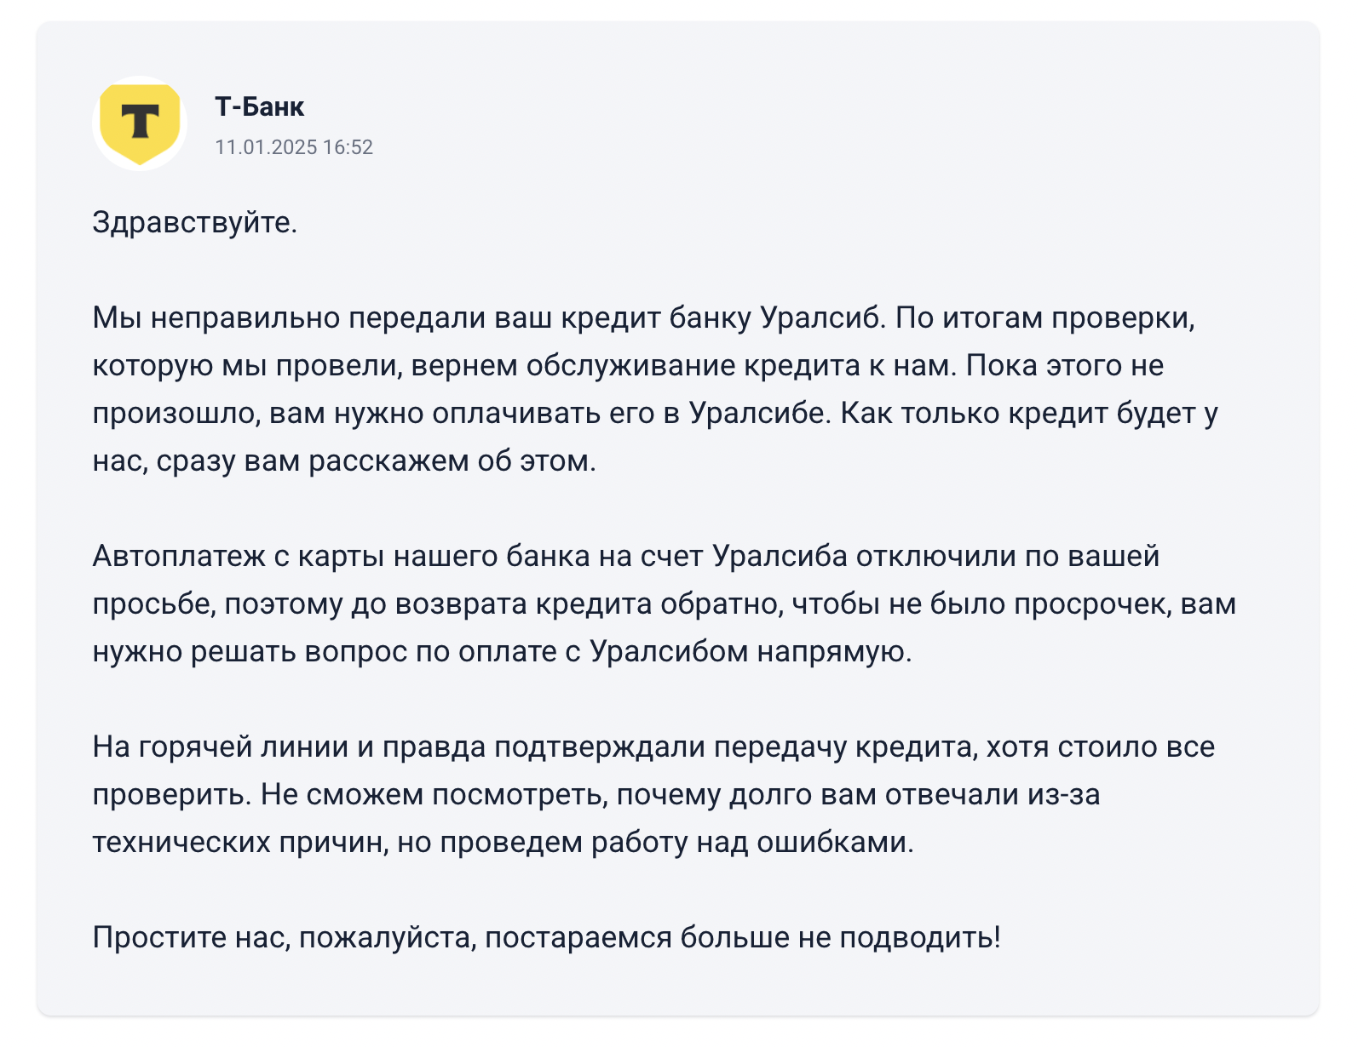The image size is (1358, 1047).
Task: Click the phrase расскажем об этом
Action: [x=452, y=461]
